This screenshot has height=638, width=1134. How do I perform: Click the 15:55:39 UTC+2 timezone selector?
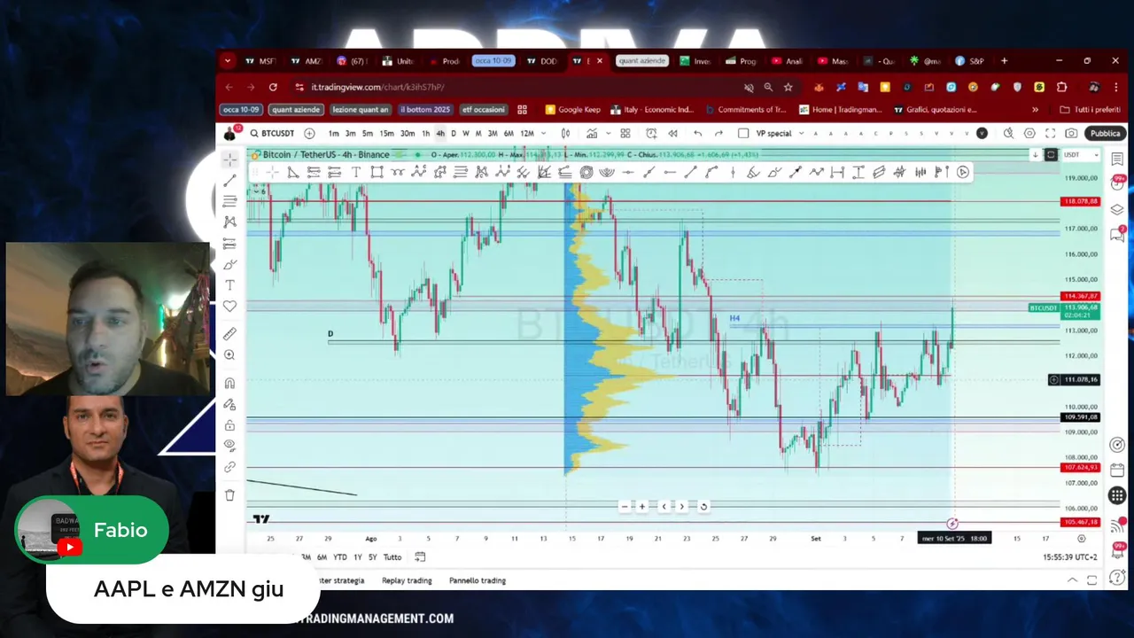[1070, 557]
